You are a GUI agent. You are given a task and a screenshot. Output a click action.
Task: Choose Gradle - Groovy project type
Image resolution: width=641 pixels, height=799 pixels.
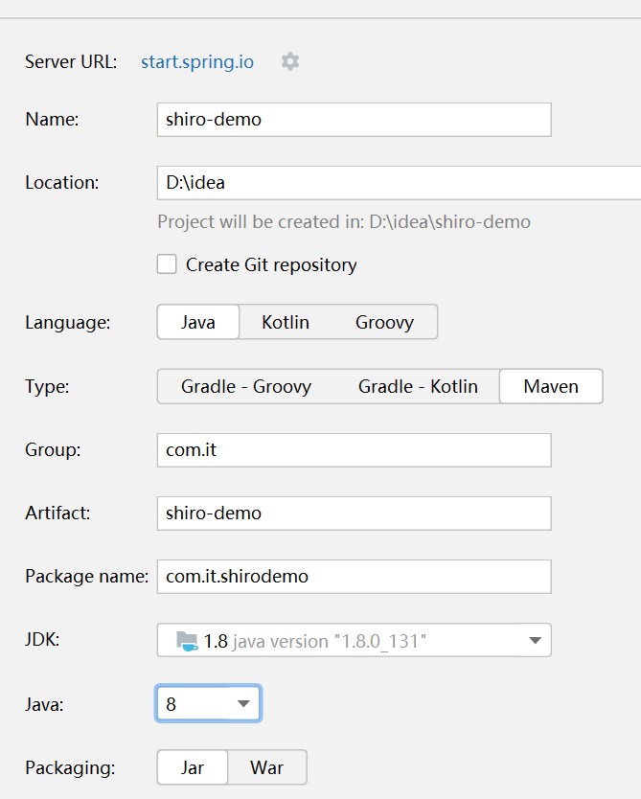pyautogui.click(x=246, y=386)
